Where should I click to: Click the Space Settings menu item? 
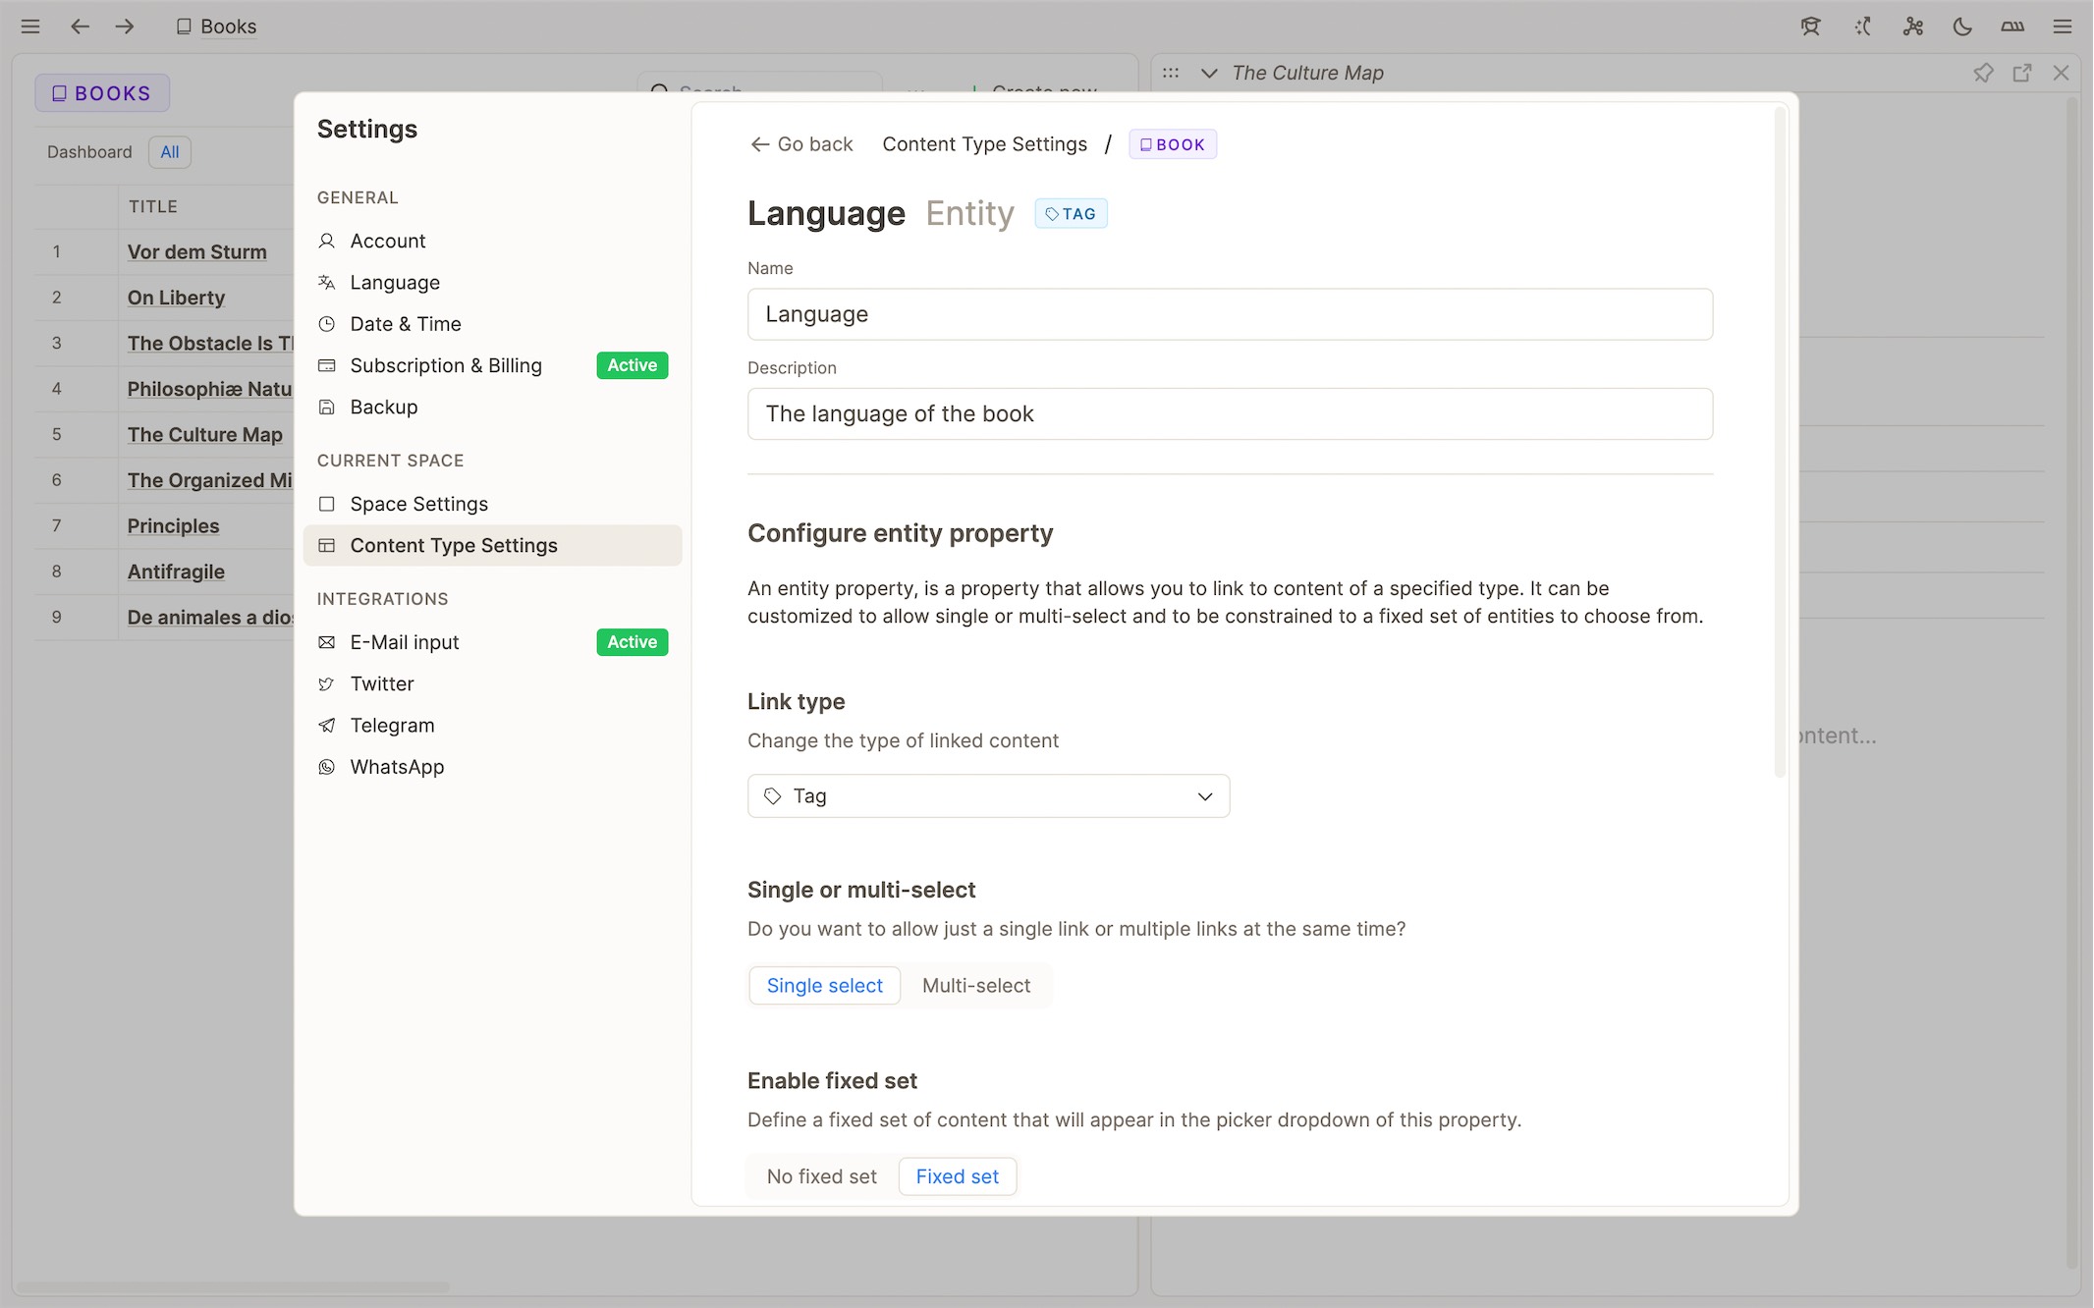pyautogui.click(x=418, y=504)
